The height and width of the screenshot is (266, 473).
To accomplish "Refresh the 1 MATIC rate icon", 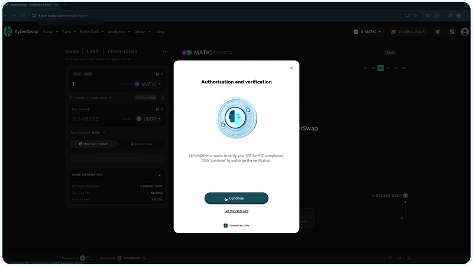I will click(71, 98).
